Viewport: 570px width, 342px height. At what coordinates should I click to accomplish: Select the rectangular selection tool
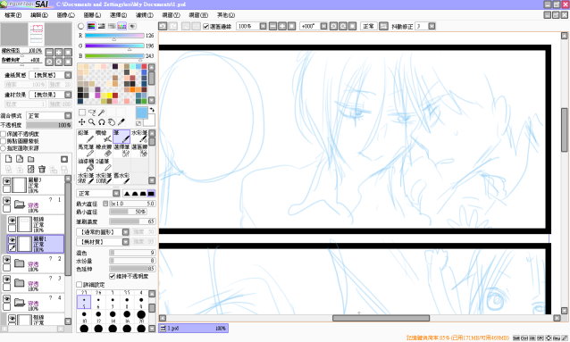(82, 113)
